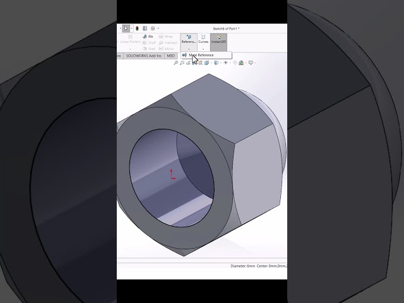Toggle the Instant3D button
Viewport: 404px width, 303px height.
coord(218,42)
